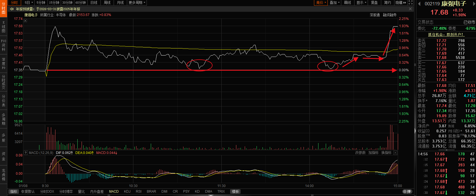
Task: Select 分时博弈 indicator
Action: [66, 192]
